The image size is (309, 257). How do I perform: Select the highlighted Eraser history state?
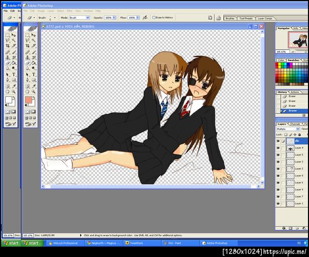[294, 111]
